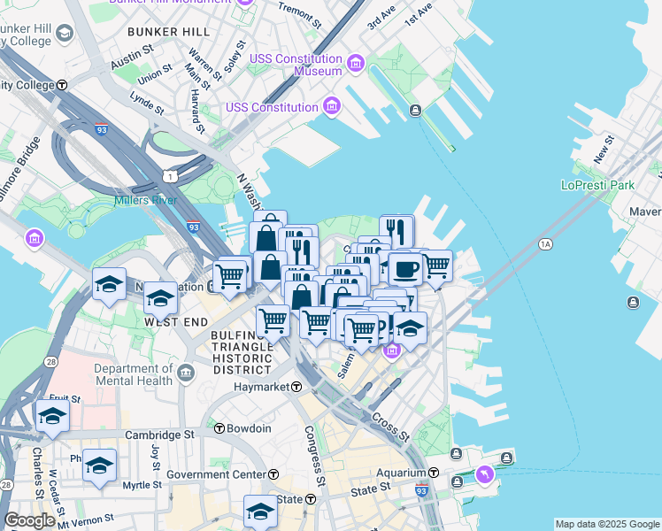Select the graduation cap marker near Fruit St
Image resolution: width=662 pixels, height=531 pixels.
(x=52, y=419)
